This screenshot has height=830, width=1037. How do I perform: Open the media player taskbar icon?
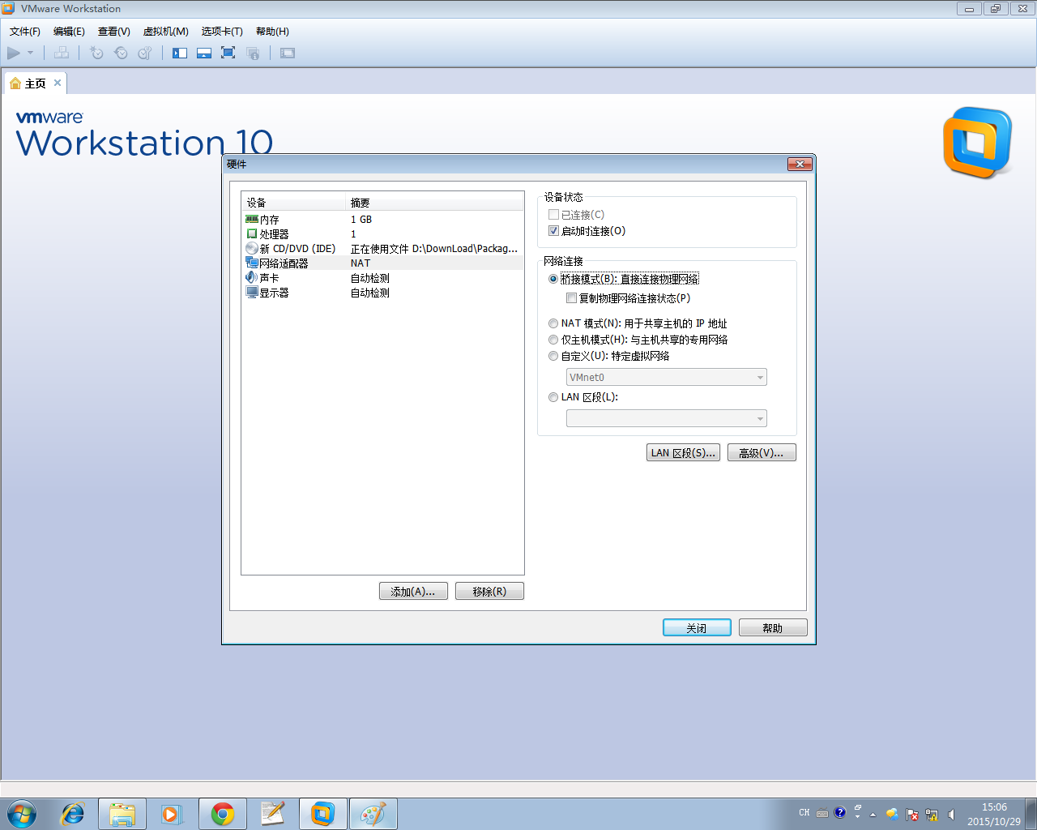click(172, 814)
